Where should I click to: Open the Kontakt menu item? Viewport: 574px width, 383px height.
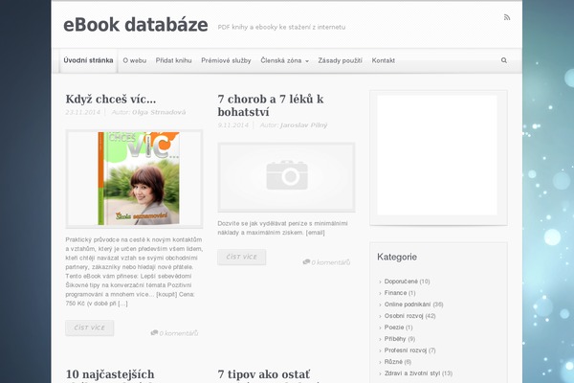(384, 60)
